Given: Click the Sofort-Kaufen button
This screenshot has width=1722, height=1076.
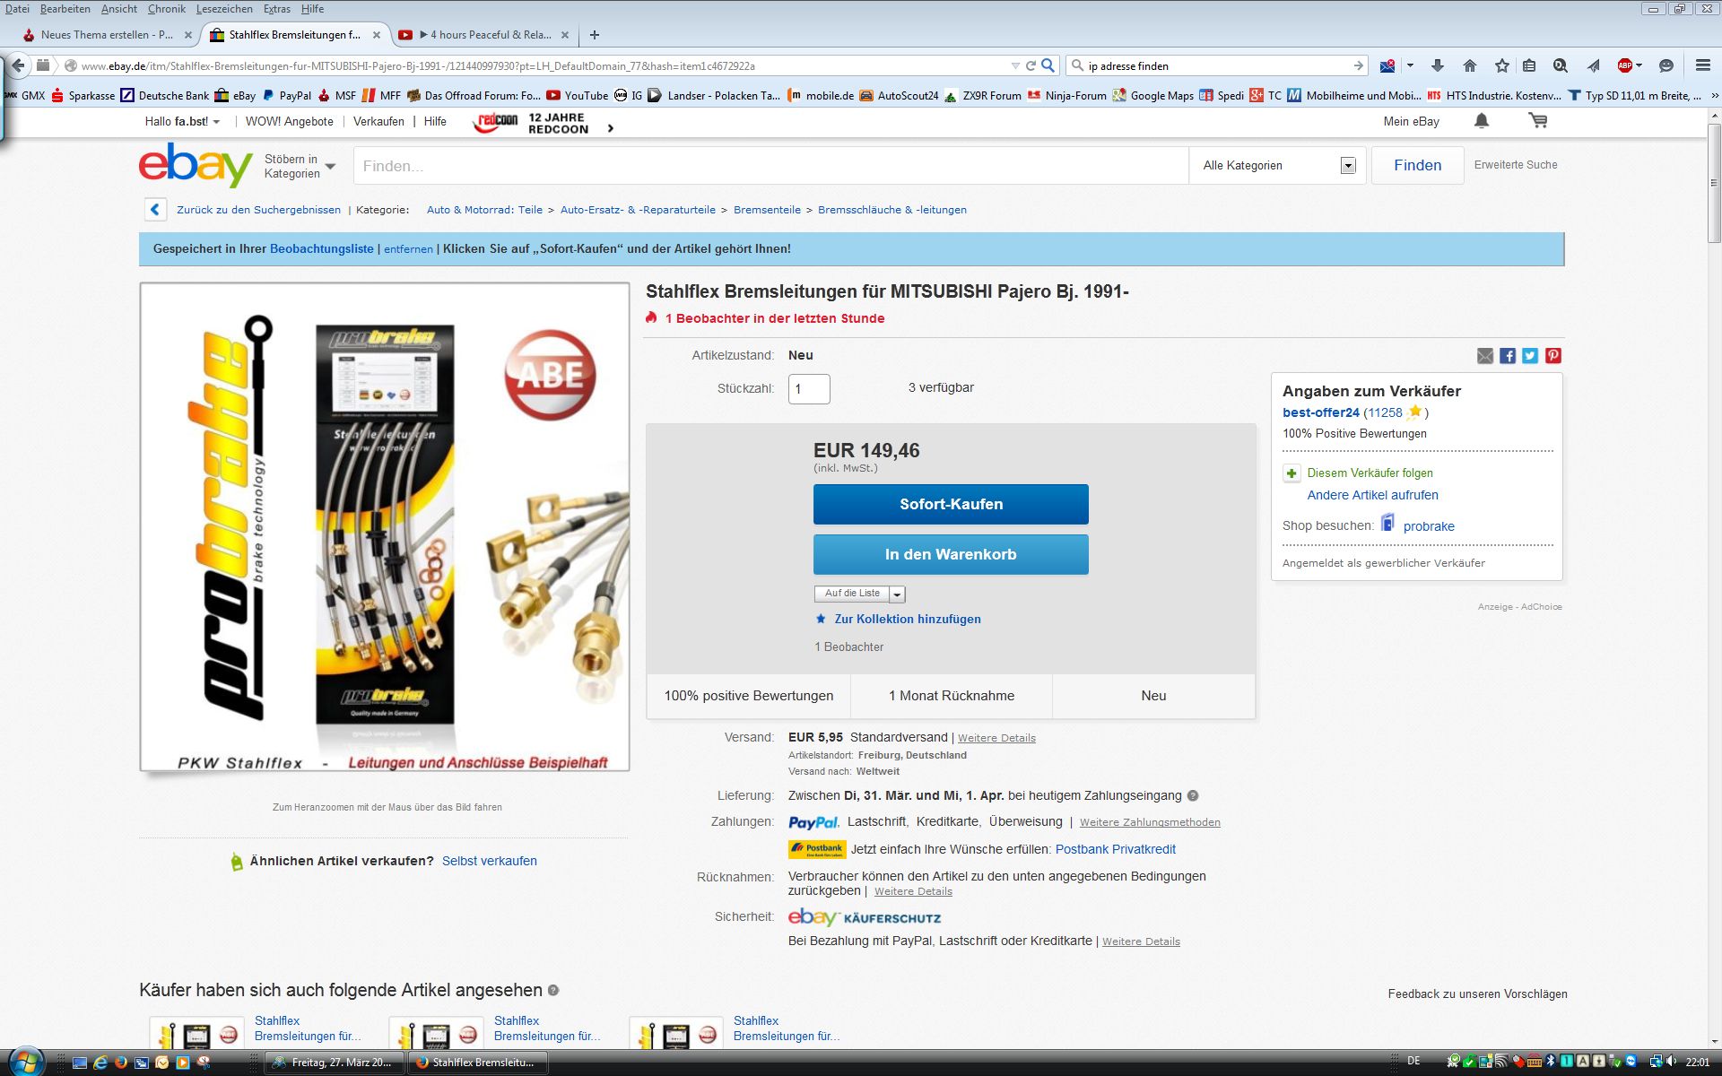Looking at the screenshot, I should tap(951, 504).
